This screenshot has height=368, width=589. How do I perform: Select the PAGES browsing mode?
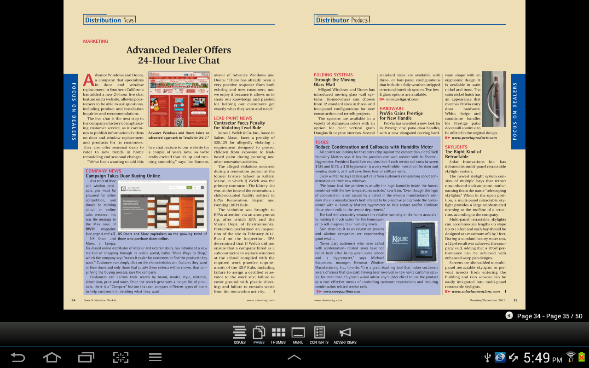pos(259,335)
